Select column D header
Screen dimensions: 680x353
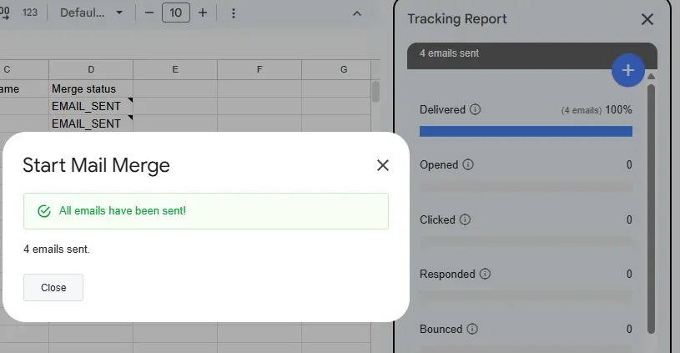(91, 69)
